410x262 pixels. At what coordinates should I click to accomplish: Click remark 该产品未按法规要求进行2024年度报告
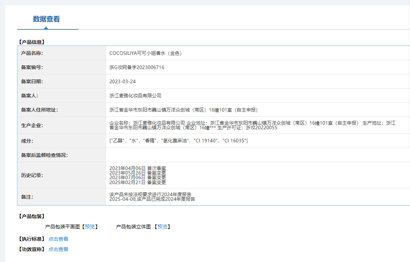pos(150,194)
